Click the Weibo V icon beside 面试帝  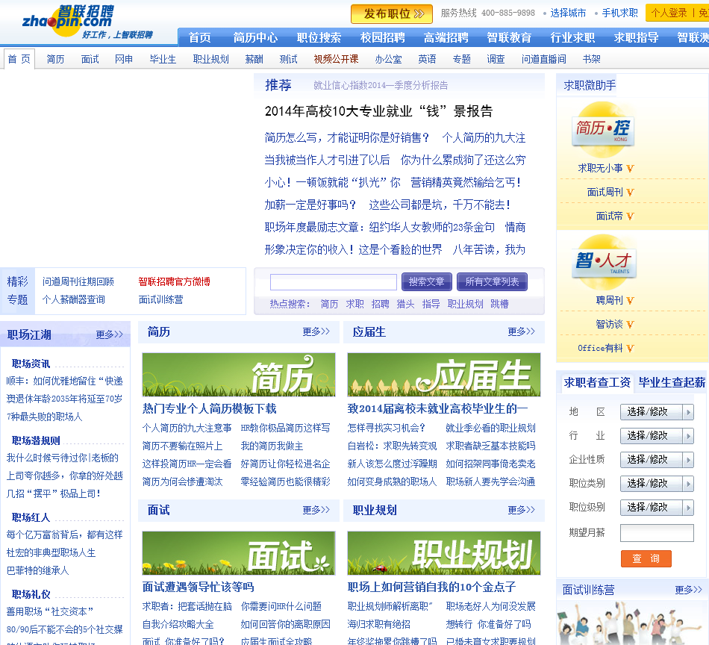click(630, 216)
